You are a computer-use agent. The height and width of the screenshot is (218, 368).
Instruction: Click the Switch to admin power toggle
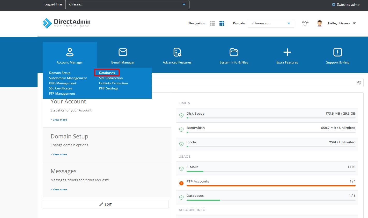tap(346, 5)
